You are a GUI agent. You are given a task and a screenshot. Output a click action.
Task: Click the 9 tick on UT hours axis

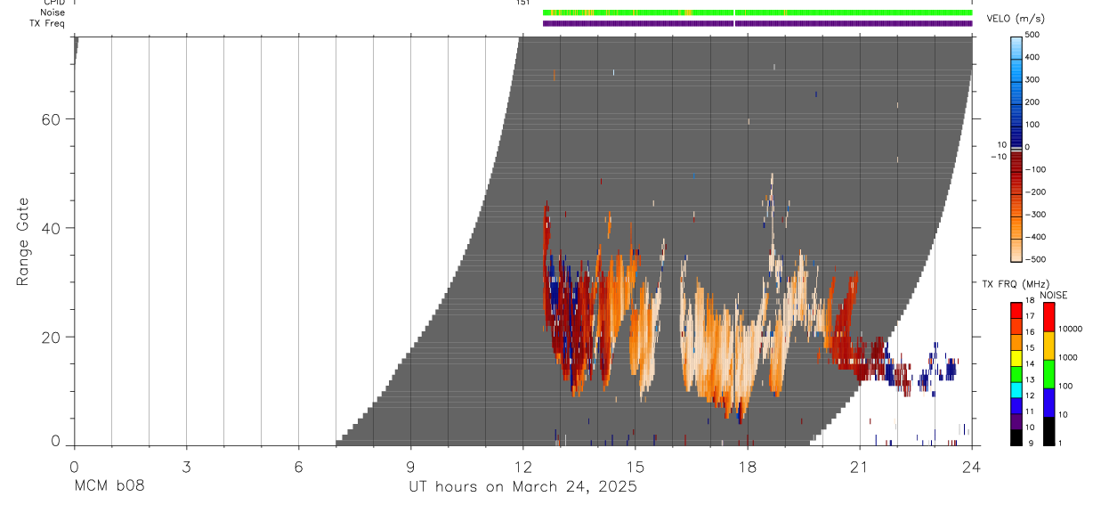[410, 466]
